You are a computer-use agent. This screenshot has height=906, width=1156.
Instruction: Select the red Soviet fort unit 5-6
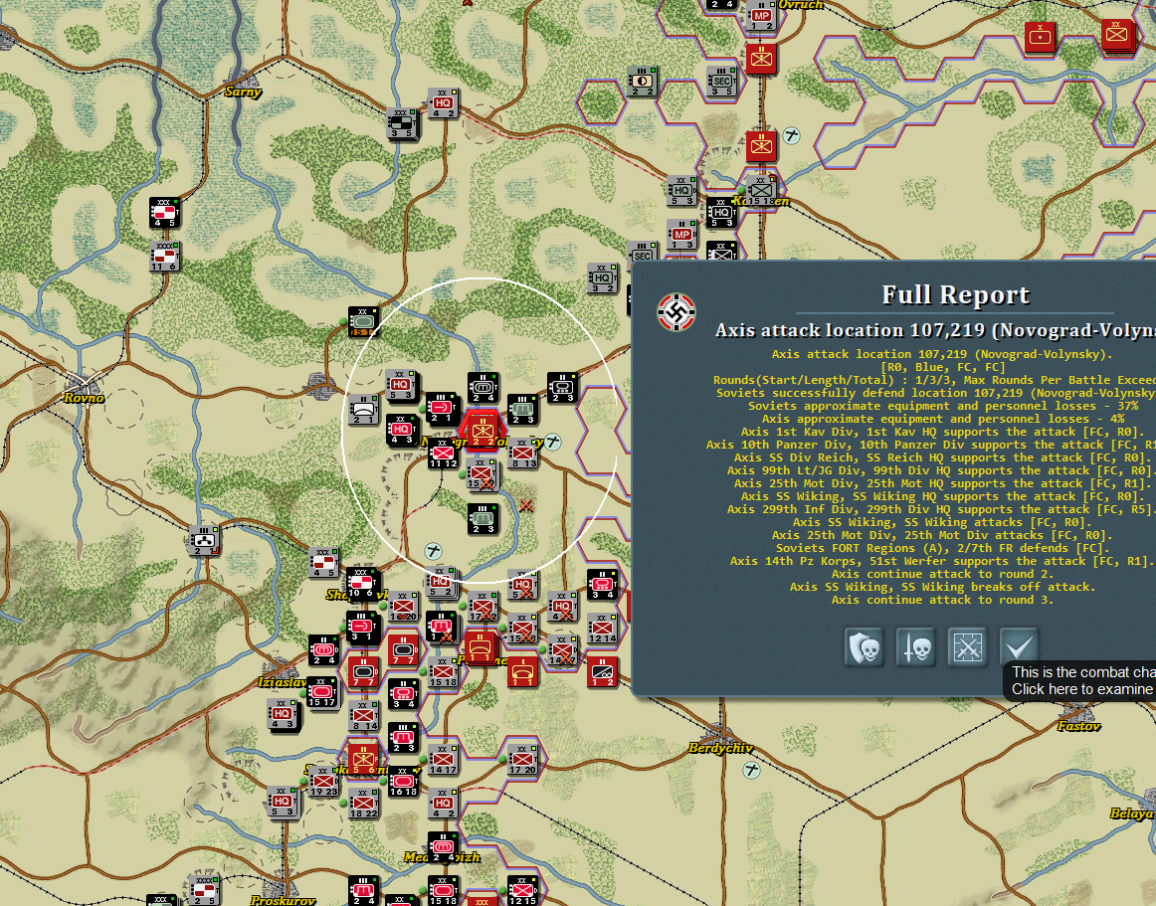363,759
